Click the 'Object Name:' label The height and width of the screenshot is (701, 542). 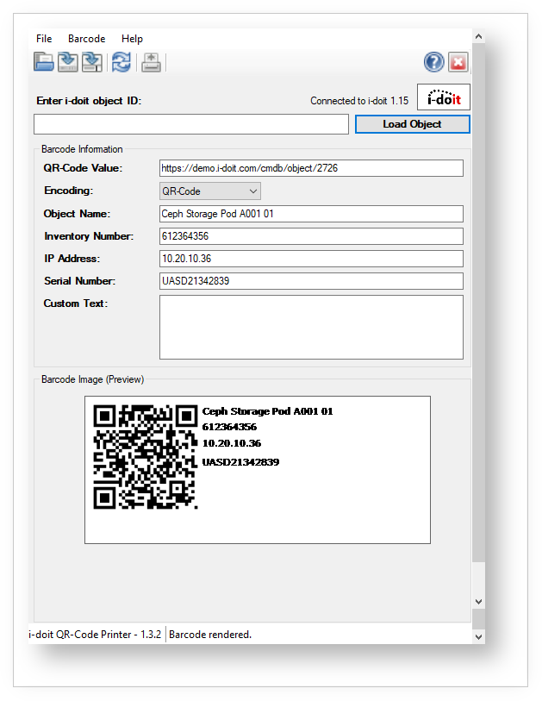(77, 214)
